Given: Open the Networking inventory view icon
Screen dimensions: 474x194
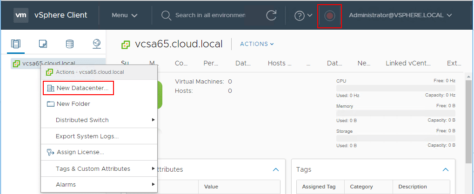Looking at the screenshot, I should (x=96, y=45).
